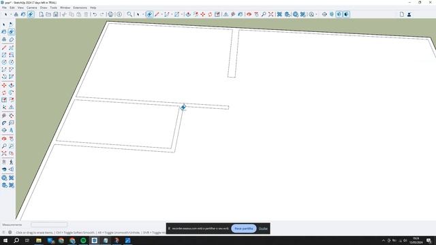
Task: Choose the Polygon tool in left toolbar
Action: click(11, 62)
